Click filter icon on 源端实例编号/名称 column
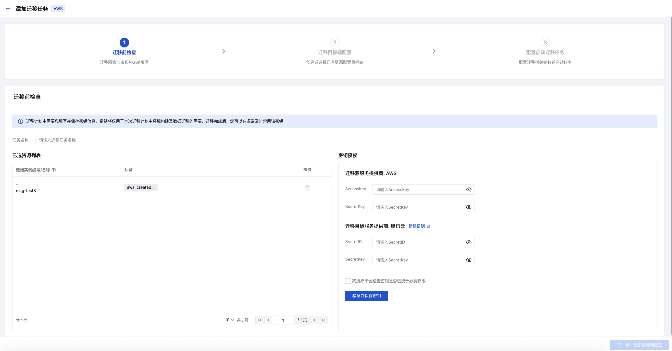The width and height of the screenshot is (672, 351). click(54, 170)
